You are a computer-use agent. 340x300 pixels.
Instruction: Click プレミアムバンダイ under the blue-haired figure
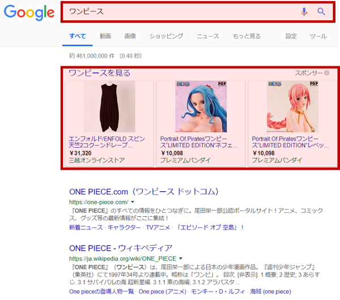click(185, 160)
